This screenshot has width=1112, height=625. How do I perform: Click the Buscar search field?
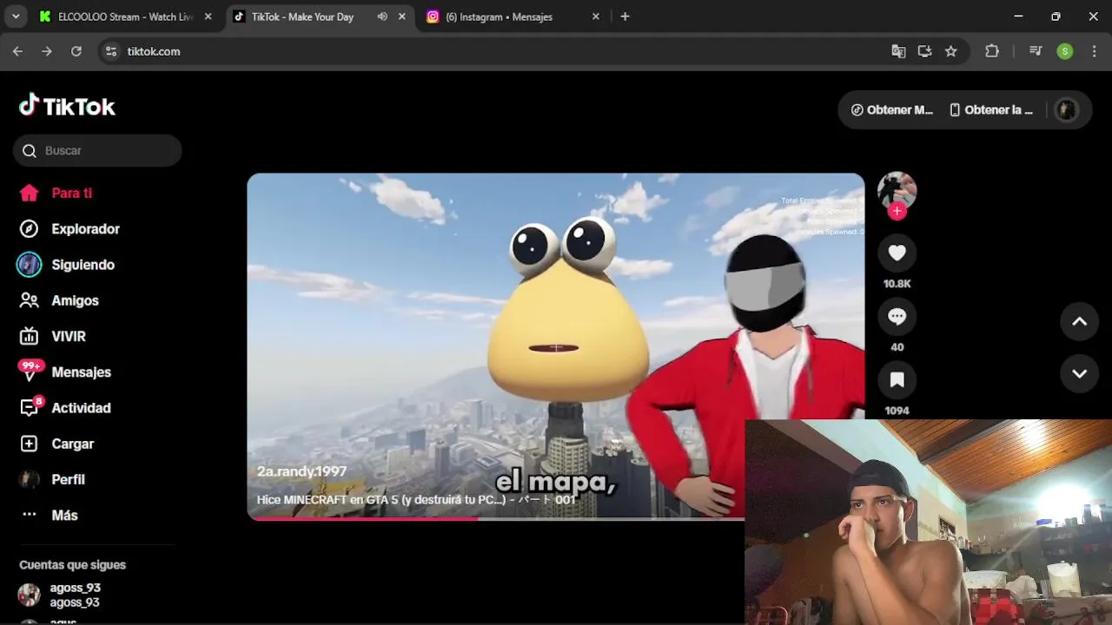click(97, 150)
